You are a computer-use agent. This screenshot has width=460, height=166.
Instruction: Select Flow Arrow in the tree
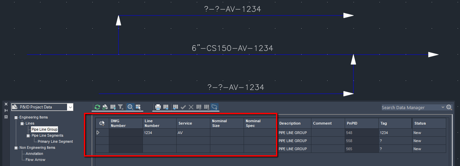pos(35,160)
